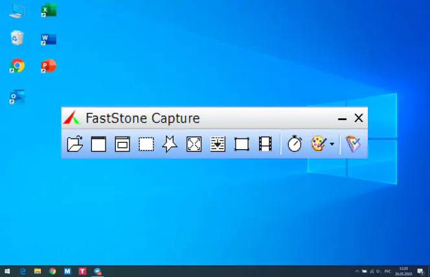Switch the input language indicator
The height and width of the screenshot is (277, 430).
tap(387, 272)
